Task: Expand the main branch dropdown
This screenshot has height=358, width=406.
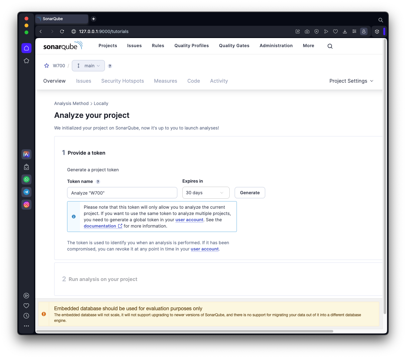Action: [x=88, y=66]
